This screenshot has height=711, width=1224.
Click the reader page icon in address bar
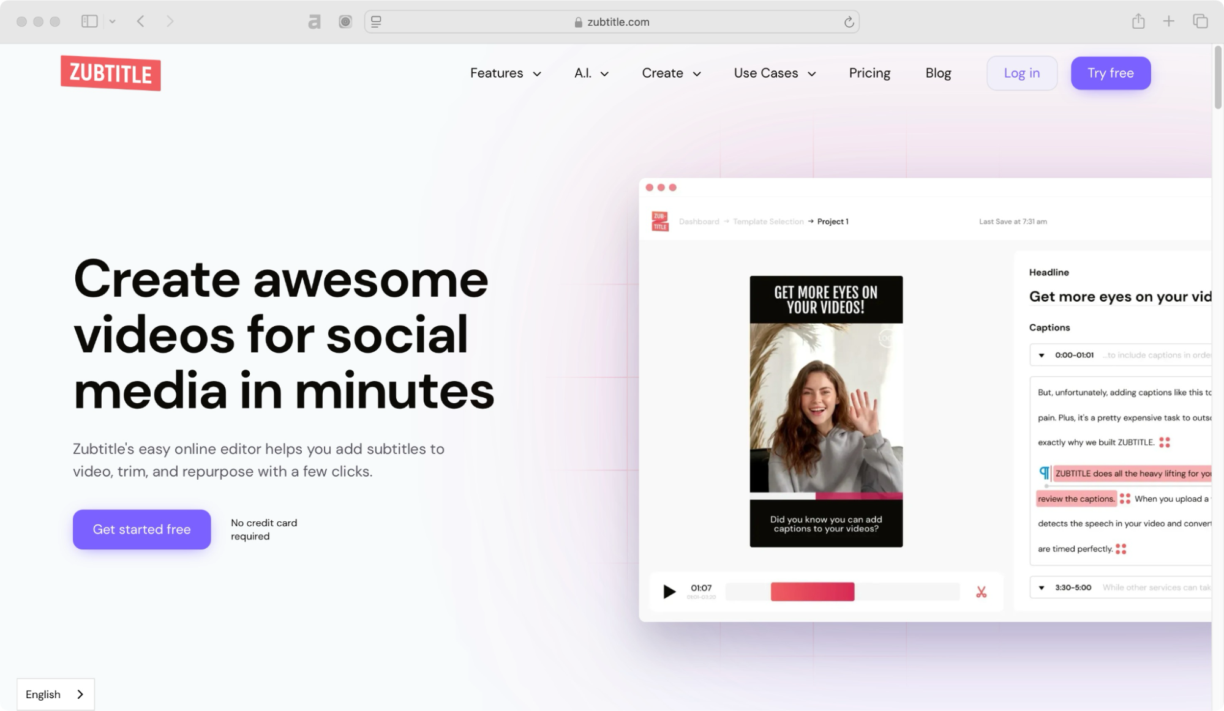(x=377, y=21)
